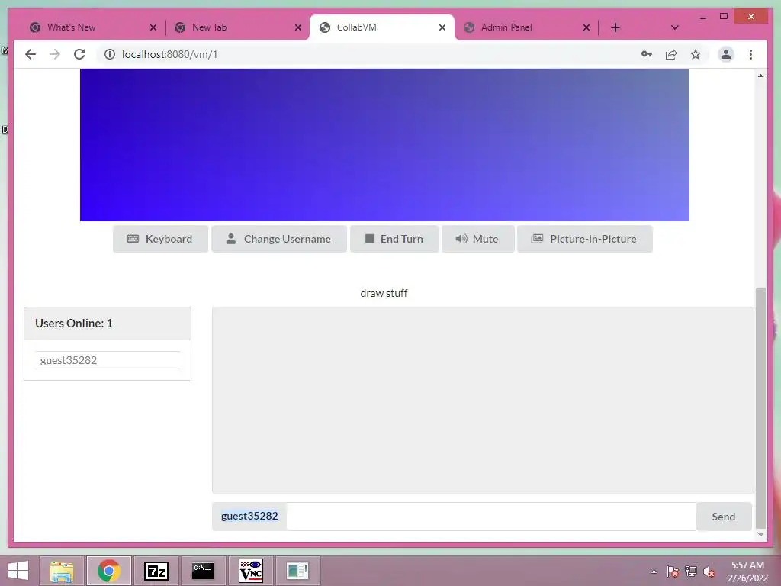Open the Command Prompt taskbar icon

coord(203,571)
